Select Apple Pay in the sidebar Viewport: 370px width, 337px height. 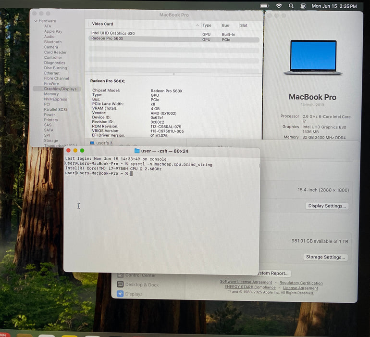(53, 31)
